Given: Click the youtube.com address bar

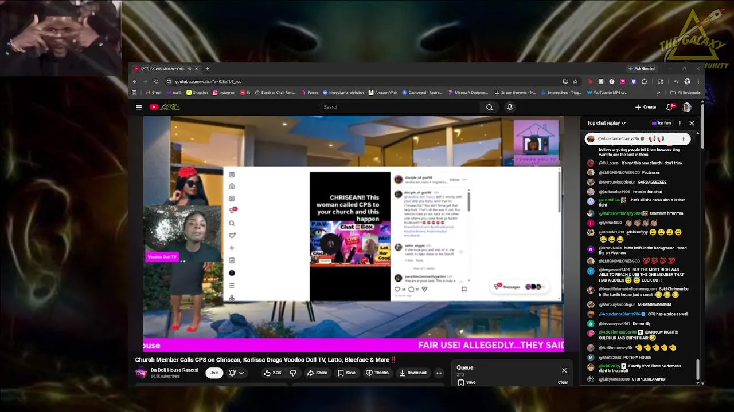Looking at the screenshot, I should 367,81.
